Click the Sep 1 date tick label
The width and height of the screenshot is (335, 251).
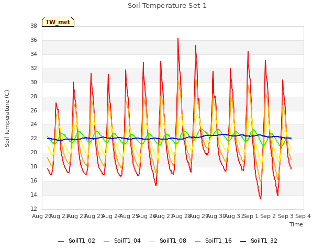click(251, 216)
